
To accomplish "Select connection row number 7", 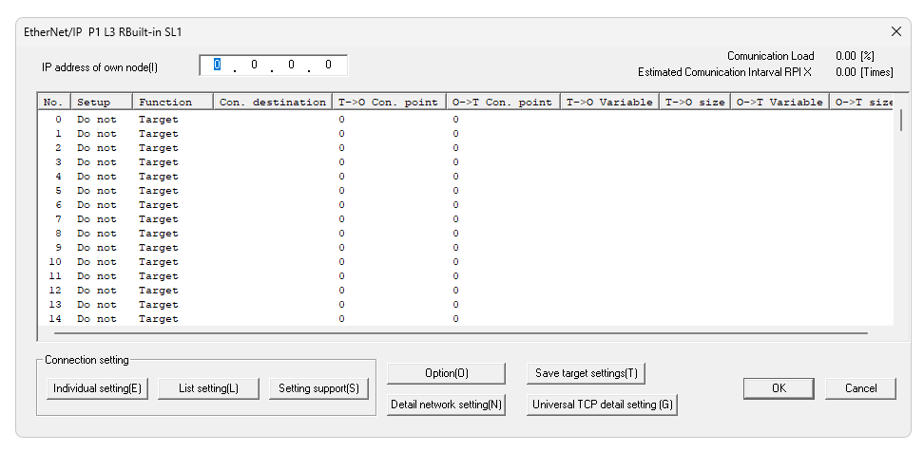I will pos(466,219).
